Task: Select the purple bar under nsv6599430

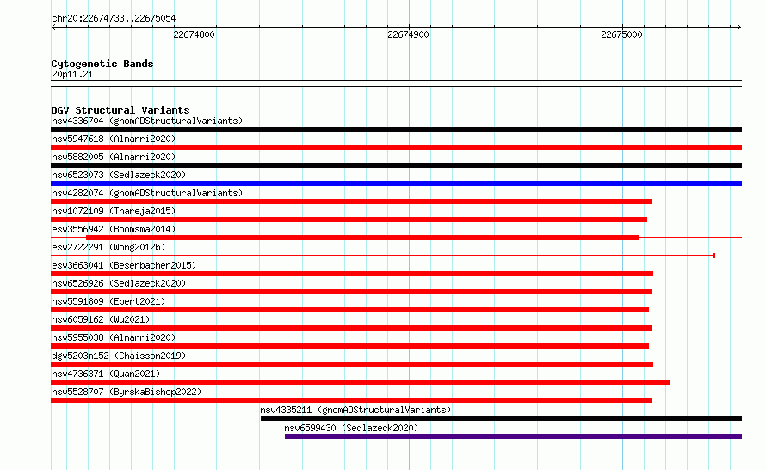Action: [514, 436]
